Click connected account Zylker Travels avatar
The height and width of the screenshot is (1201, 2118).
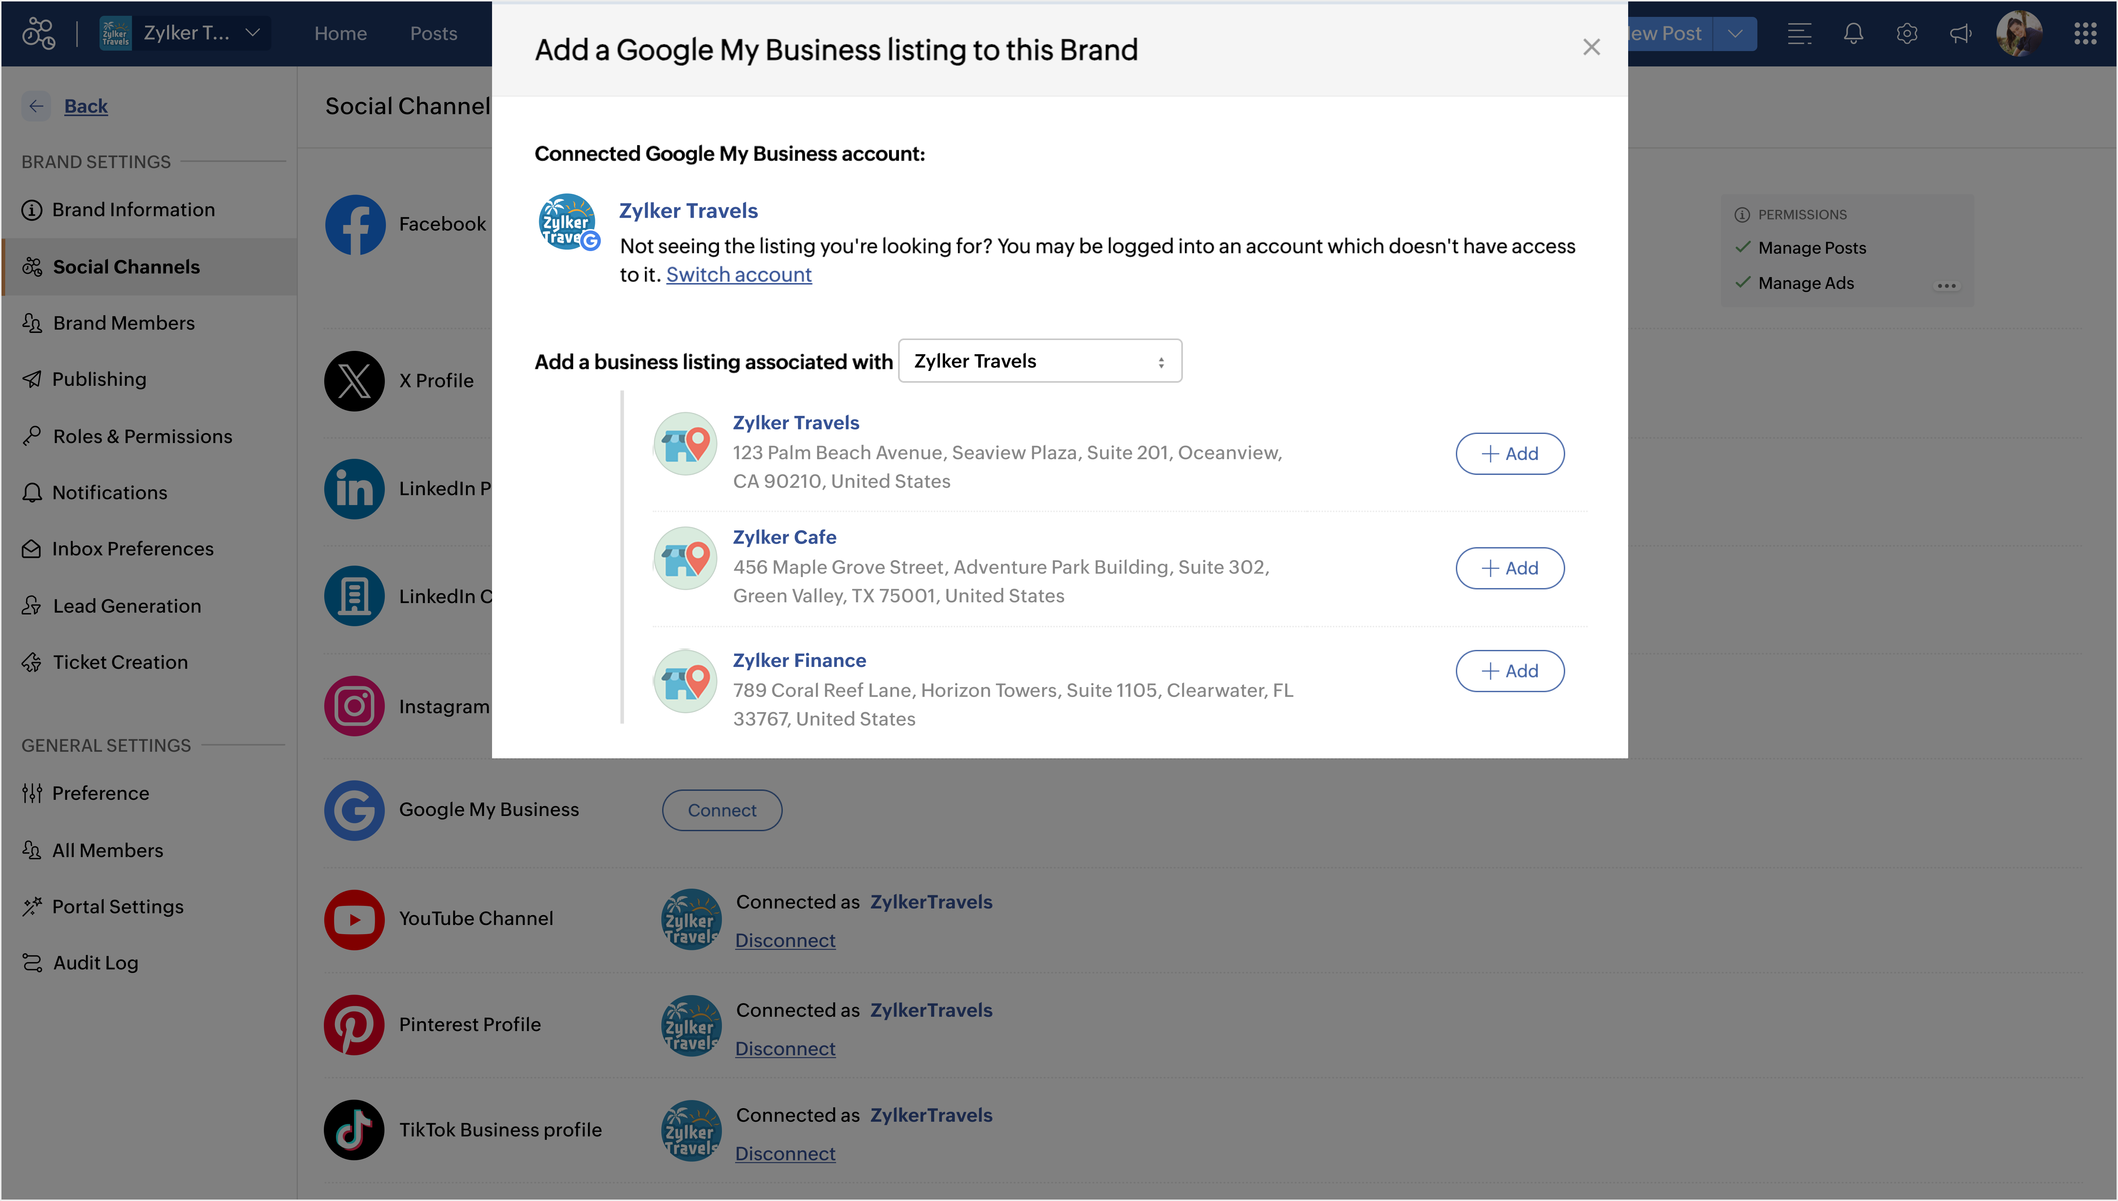(568, 223)
